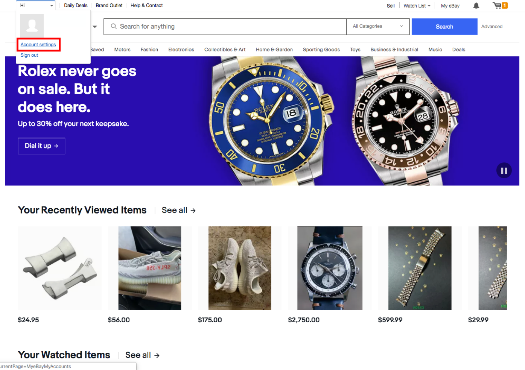The width and height of the screenshot is (525, 370).
Task: Open Account settings link
Action: pos(38,45)
